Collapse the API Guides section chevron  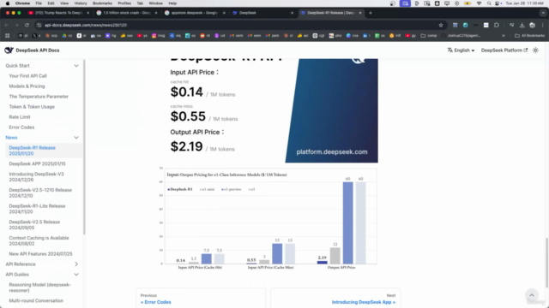coord(76,275)
